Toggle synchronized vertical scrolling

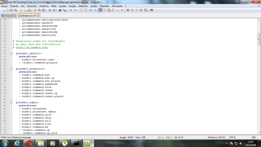(x=81, y=10)
